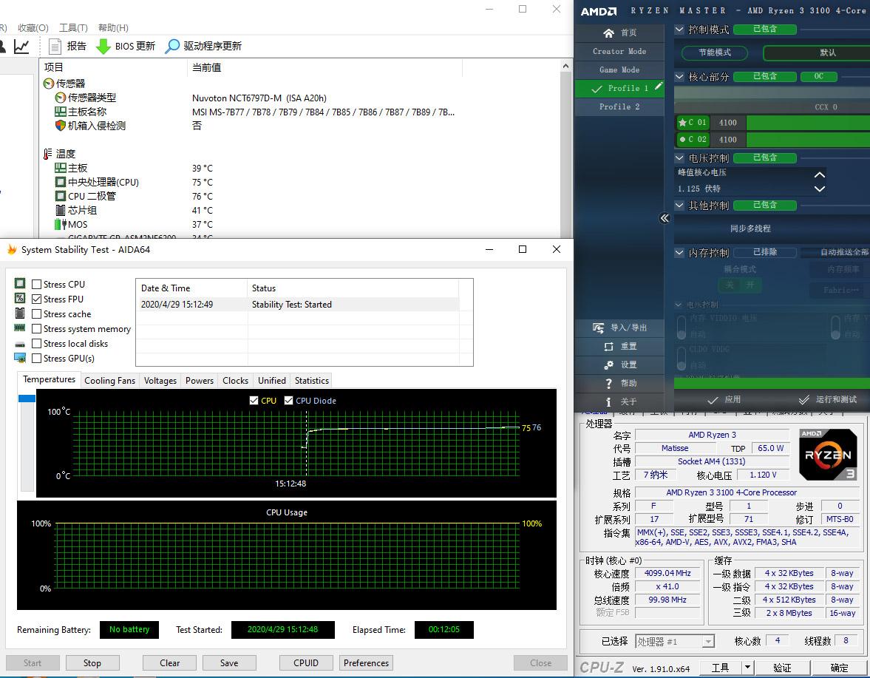870x678 pixels.
Task: Switch to the Cooling Fans tab
Action: 109,381
